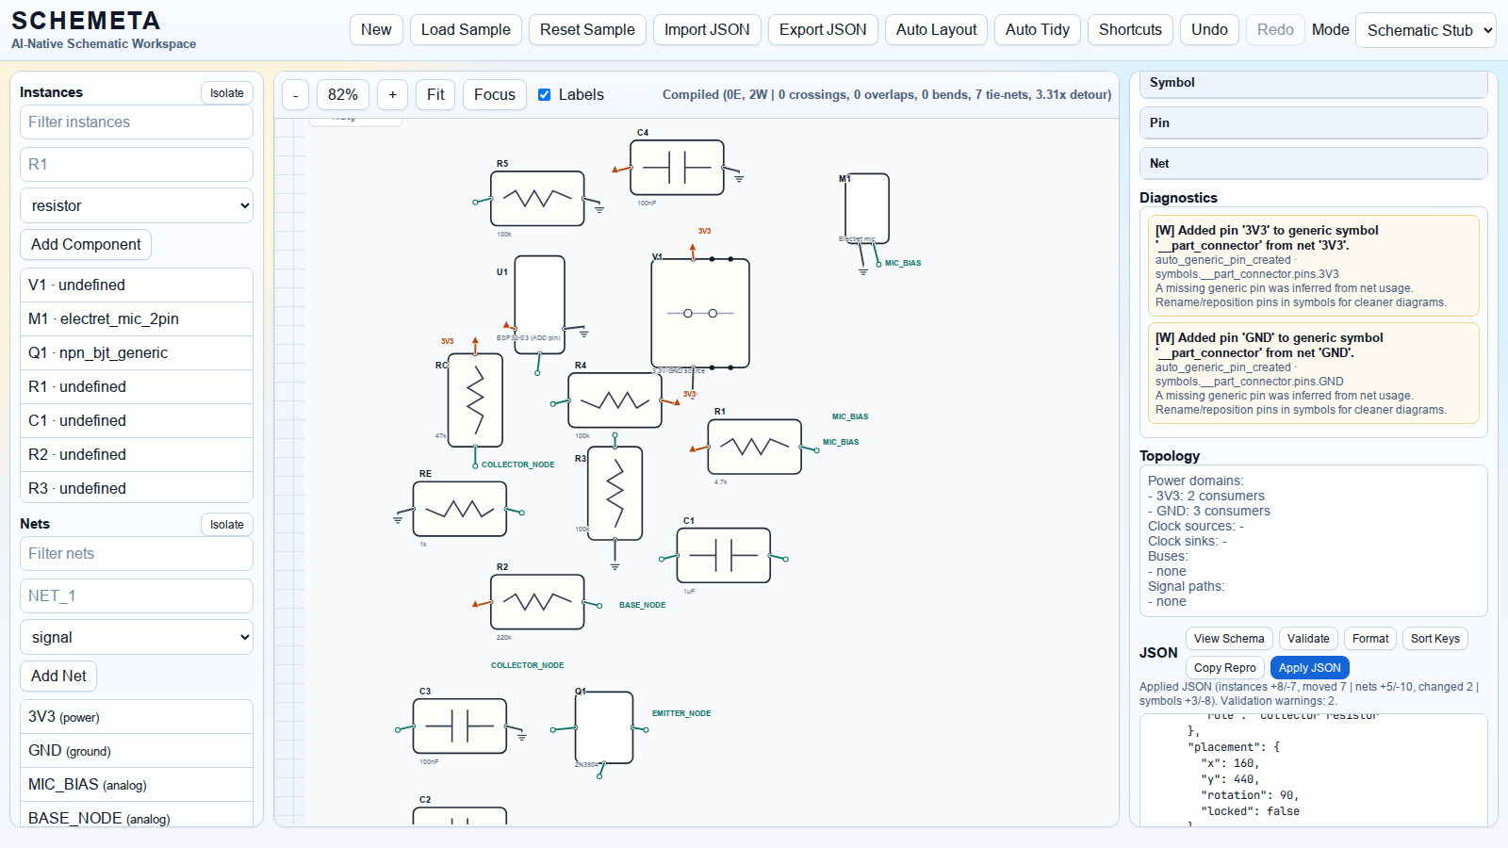Click the Q1 transistor symbol
1508x848 pixels.
603,727
